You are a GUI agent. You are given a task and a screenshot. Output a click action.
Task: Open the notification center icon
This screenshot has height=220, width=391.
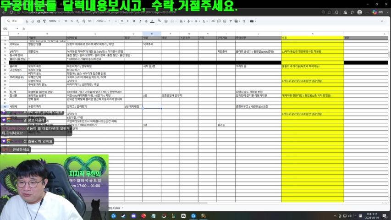(x=385, y=216)
